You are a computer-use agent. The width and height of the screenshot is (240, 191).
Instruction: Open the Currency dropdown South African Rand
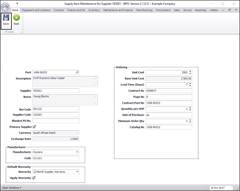(77, 133)
